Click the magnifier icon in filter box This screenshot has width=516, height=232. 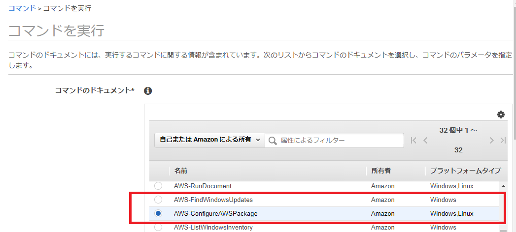(x=273, y=141)
